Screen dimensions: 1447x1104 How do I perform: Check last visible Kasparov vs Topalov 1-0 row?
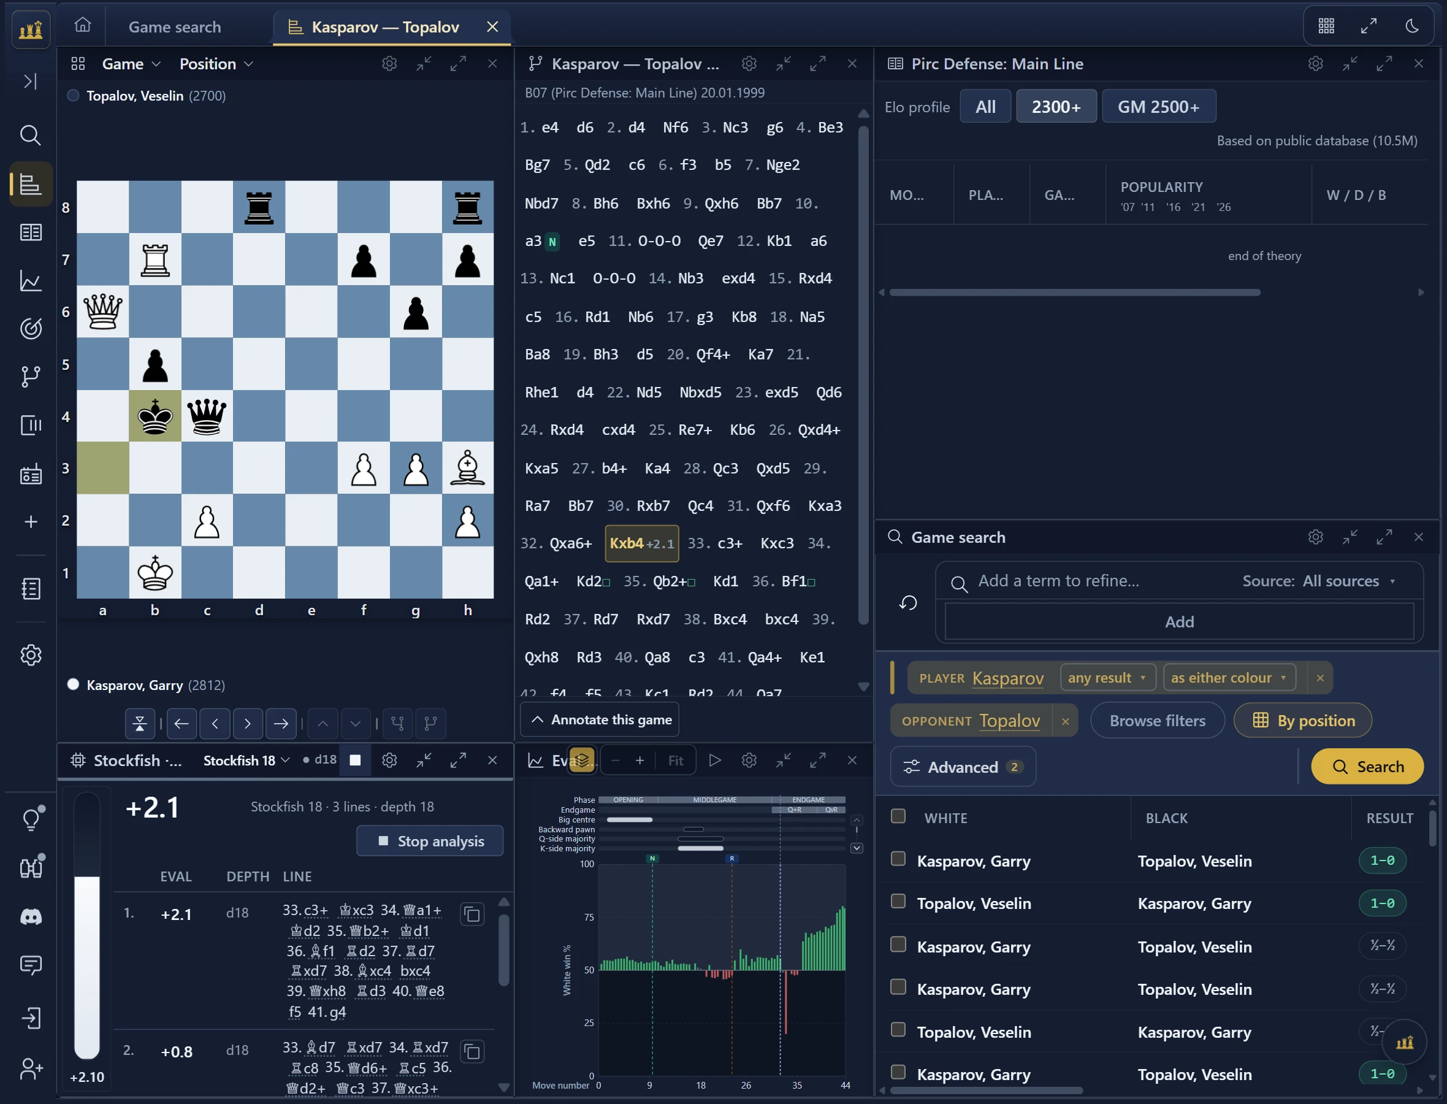point(898,1073)
